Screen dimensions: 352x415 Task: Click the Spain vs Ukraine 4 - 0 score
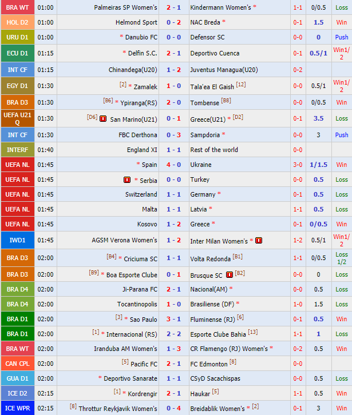click(x=173, y=165)
